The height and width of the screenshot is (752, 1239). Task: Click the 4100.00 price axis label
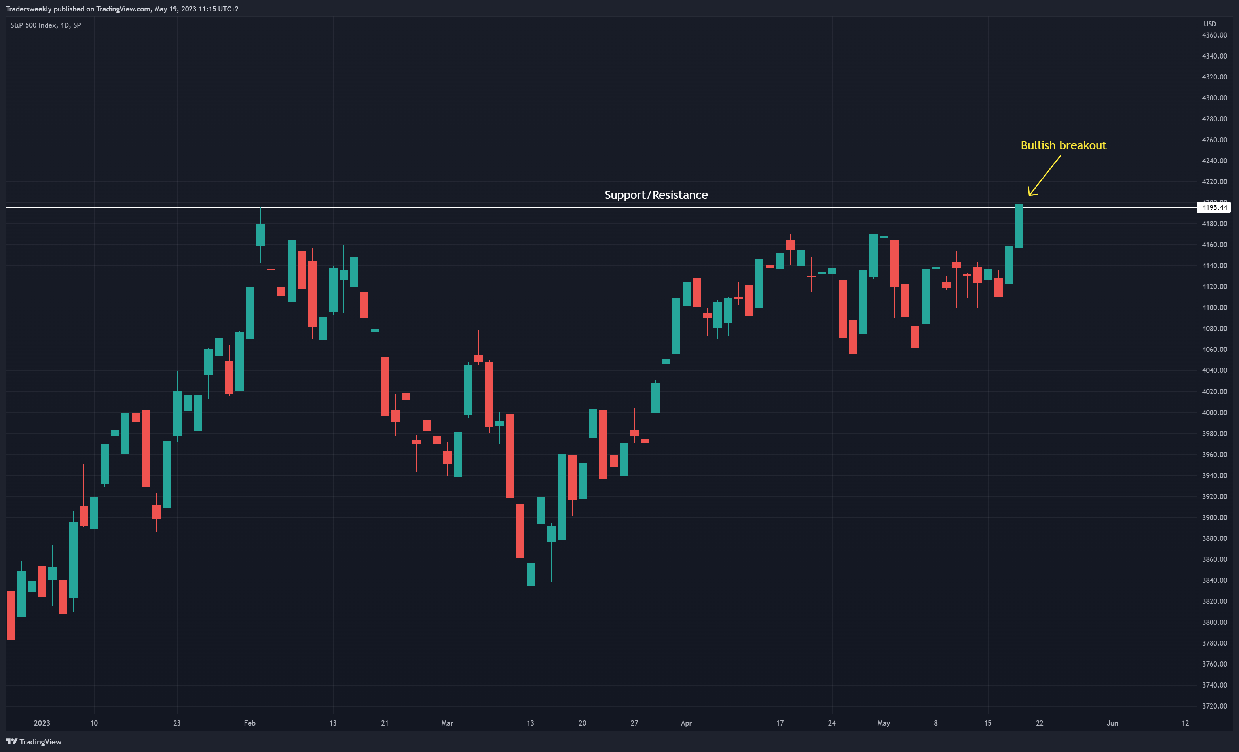(1214, 308)
